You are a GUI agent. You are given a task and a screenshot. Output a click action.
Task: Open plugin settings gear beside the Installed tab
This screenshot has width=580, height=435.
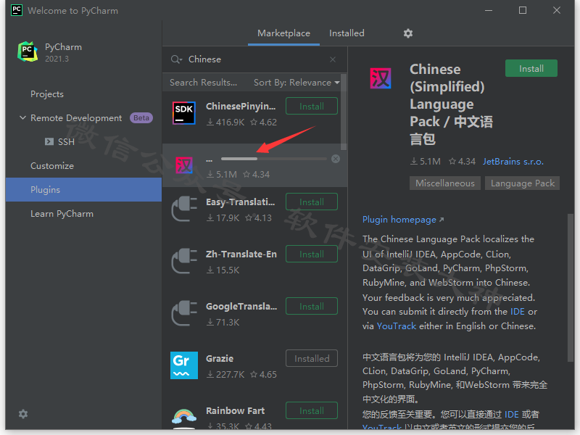point(408,33)
